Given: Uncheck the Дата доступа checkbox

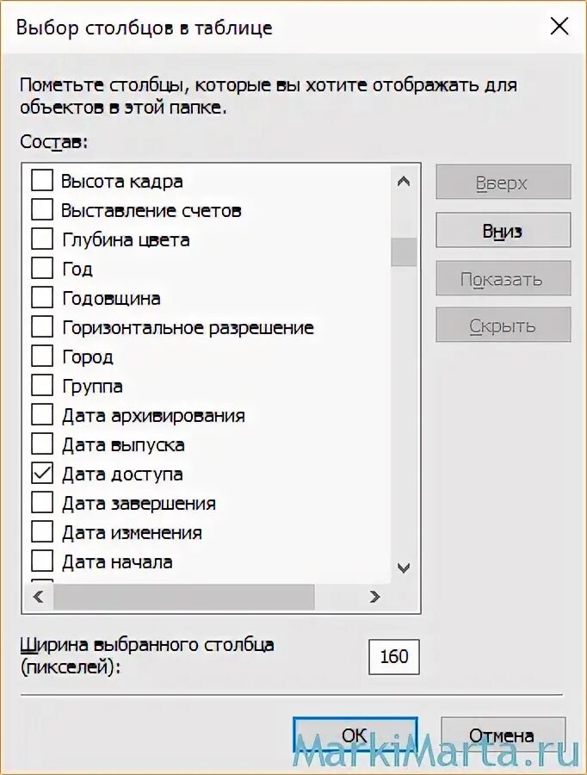Looking at the screenshot, I should 42,474.
